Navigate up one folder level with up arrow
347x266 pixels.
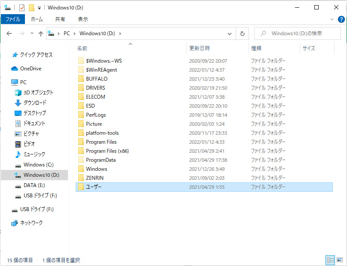(x=41, y=33)
